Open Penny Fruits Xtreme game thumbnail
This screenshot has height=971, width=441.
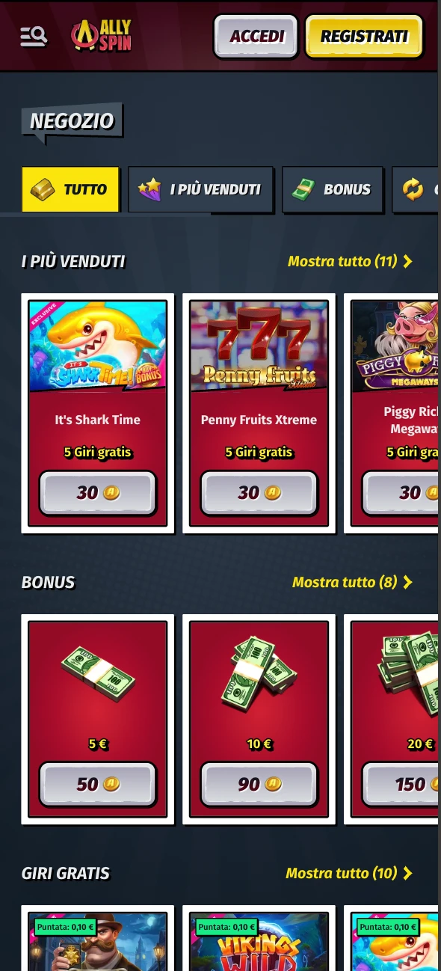(259, 346)
